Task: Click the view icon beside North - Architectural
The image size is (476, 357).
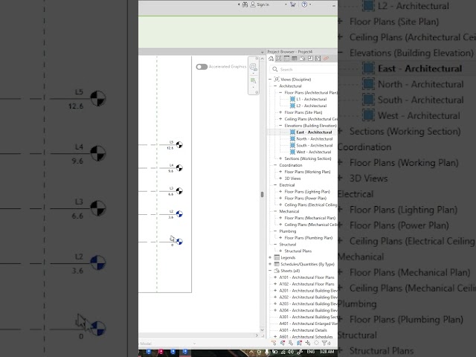Action: click(292, 139)
